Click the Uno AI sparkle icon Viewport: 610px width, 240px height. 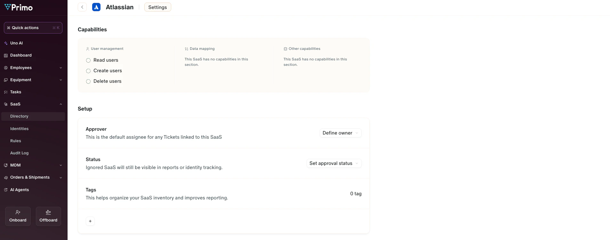tap(6, 43)
